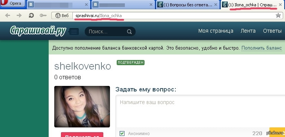Open the speech-bubble menu icon near logo
Screen dimensions: 285x137
click(74, 32)
